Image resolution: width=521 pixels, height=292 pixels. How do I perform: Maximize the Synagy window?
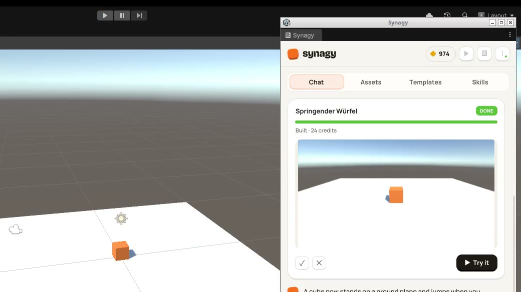(501, 22)
